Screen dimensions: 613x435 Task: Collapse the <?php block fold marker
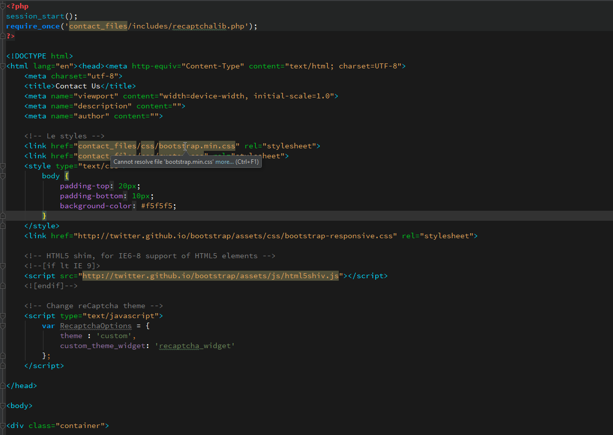coord(3,6)
